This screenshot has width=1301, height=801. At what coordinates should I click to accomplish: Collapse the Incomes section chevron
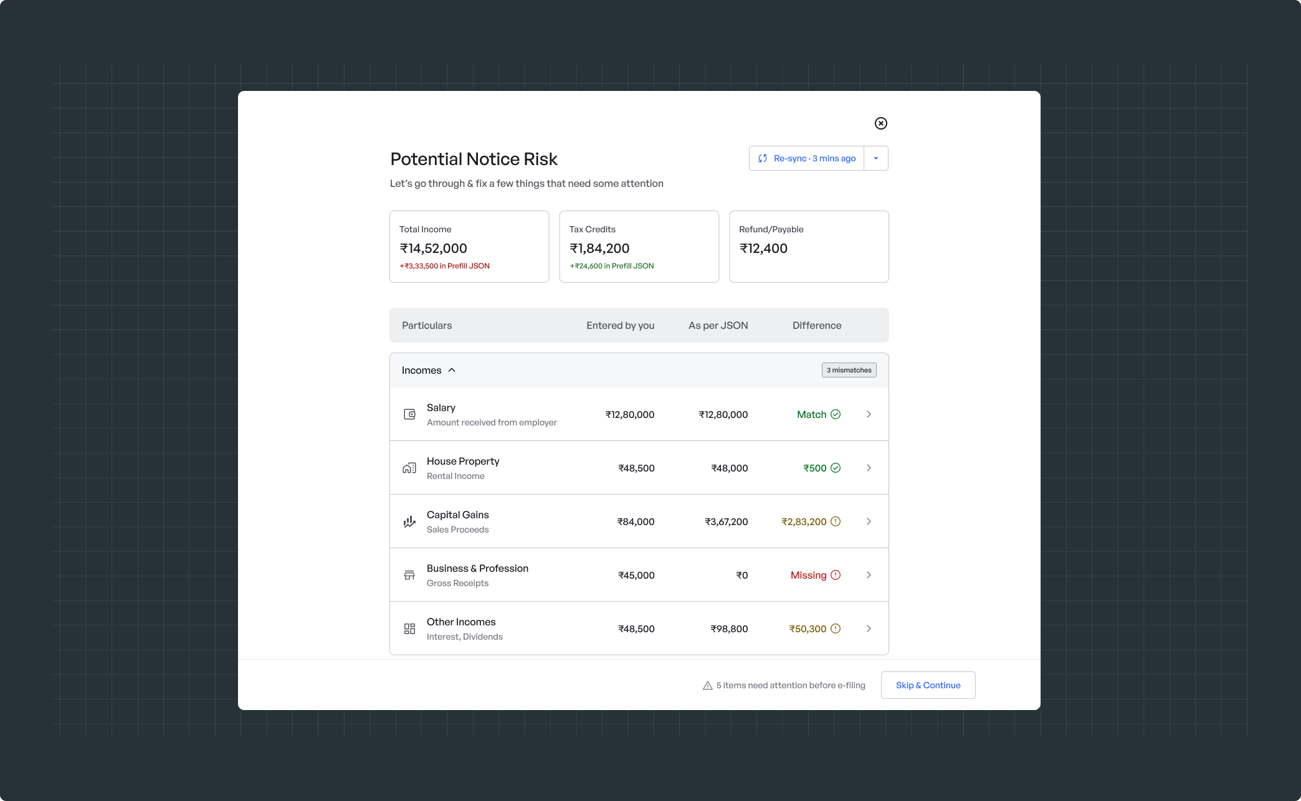452,370
